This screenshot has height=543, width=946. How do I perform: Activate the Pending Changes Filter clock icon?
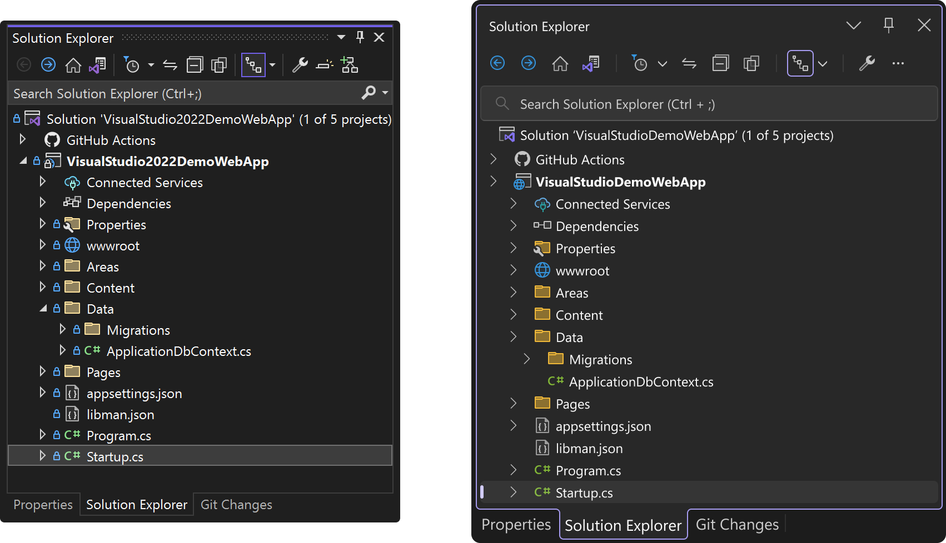click(x=132, y=65)
